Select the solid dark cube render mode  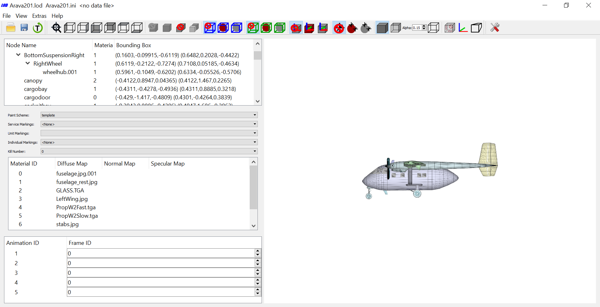pos(382,28)
